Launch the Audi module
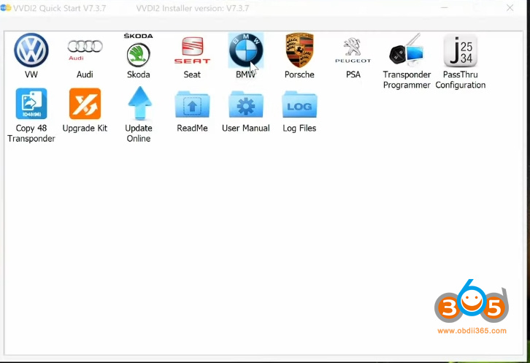 [x=85, y=51]
